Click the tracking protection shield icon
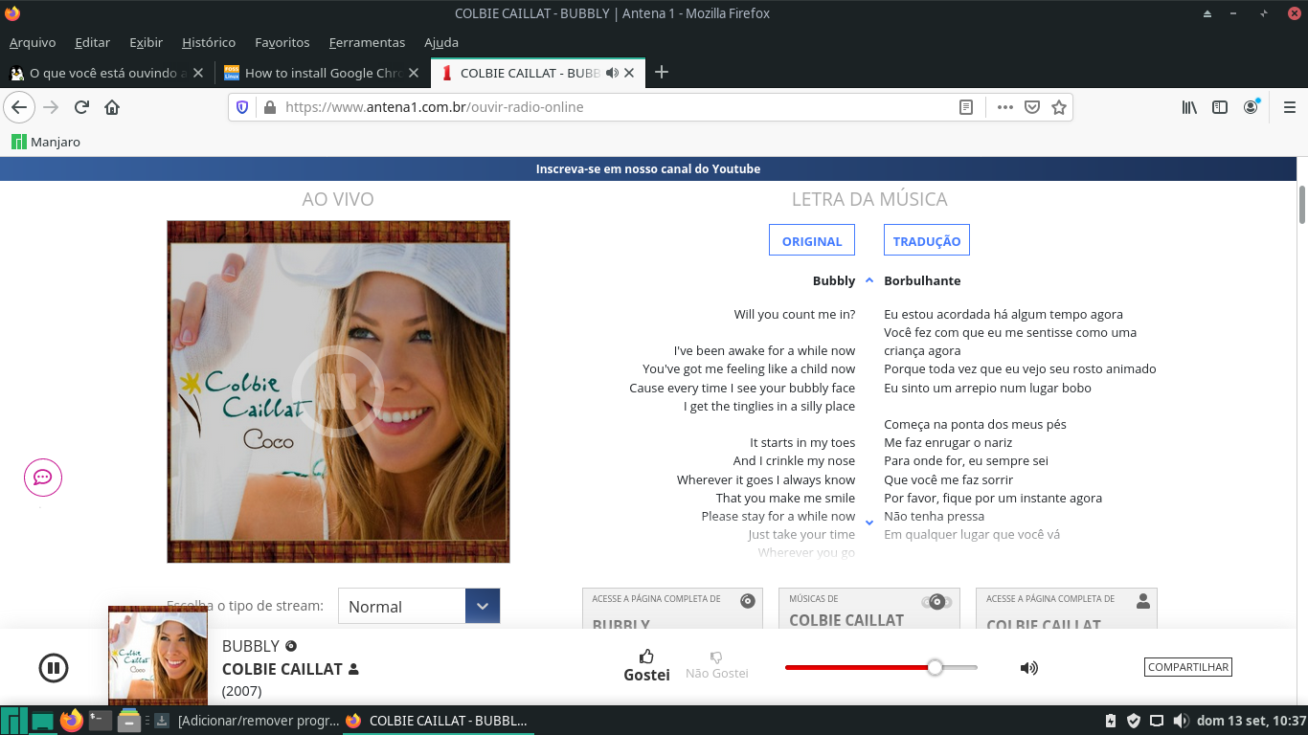Screen dimensions: 1308x735 (x=242, y=107)
